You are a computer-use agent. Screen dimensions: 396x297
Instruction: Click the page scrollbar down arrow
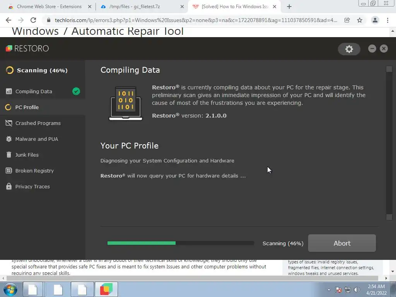393,271
